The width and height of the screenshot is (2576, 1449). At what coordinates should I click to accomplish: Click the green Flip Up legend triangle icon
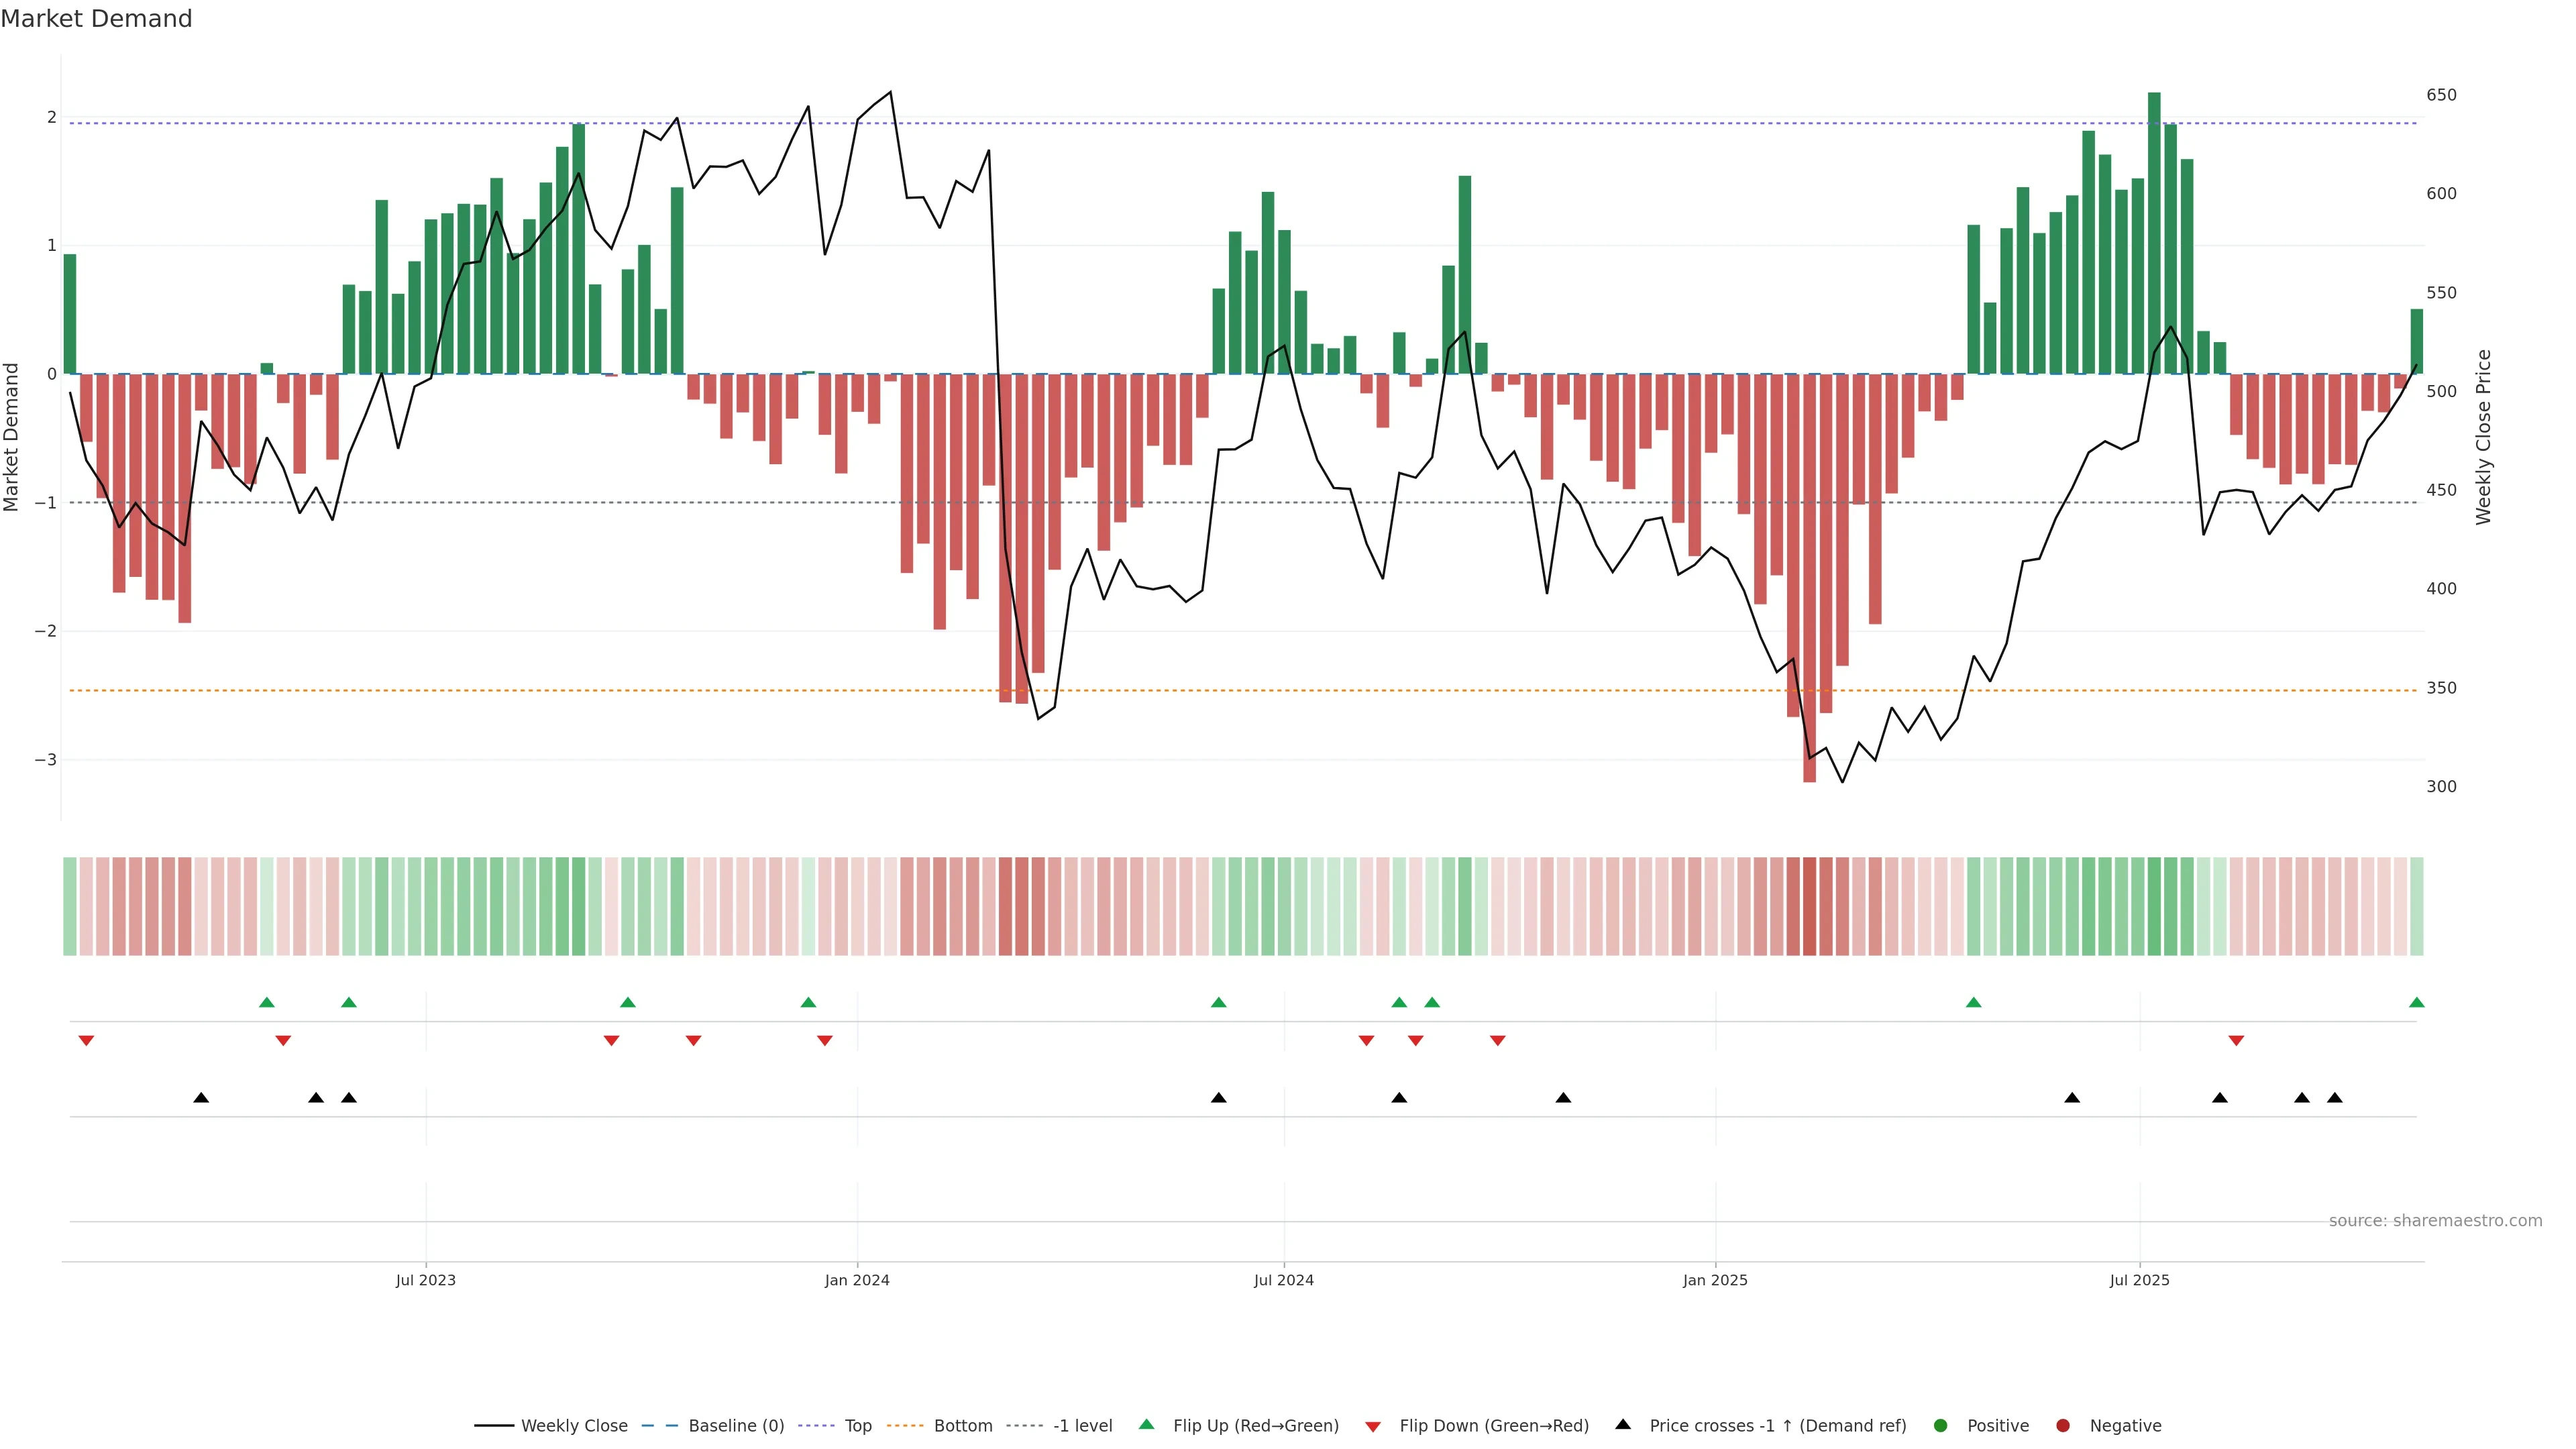tap(1147, 1425)
